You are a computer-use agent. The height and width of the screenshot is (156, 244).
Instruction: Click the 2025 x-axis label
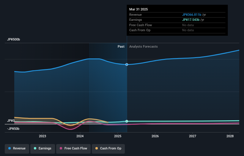click(x=118, y=136)
